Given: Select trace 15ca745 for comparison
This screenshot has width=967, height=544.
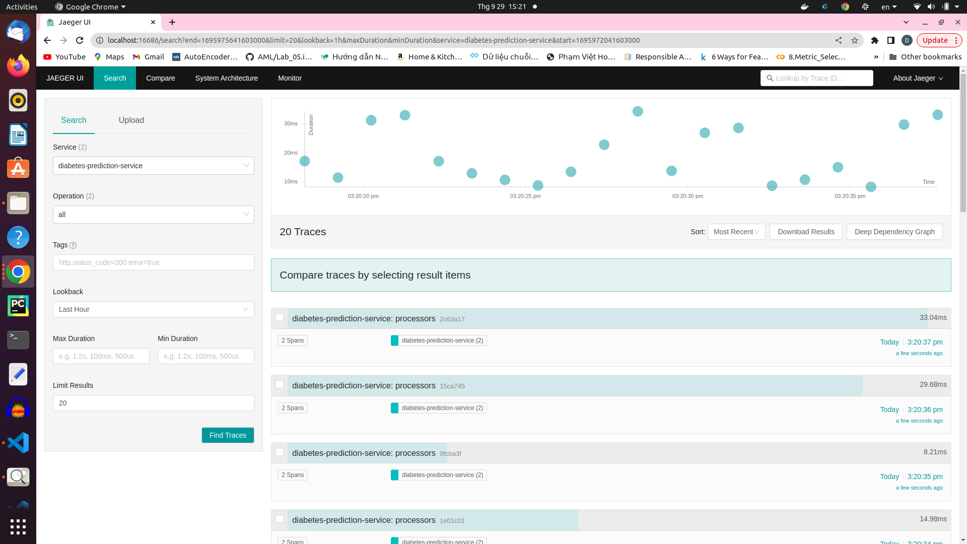Looking at the screenshot, I should [280, 384].
